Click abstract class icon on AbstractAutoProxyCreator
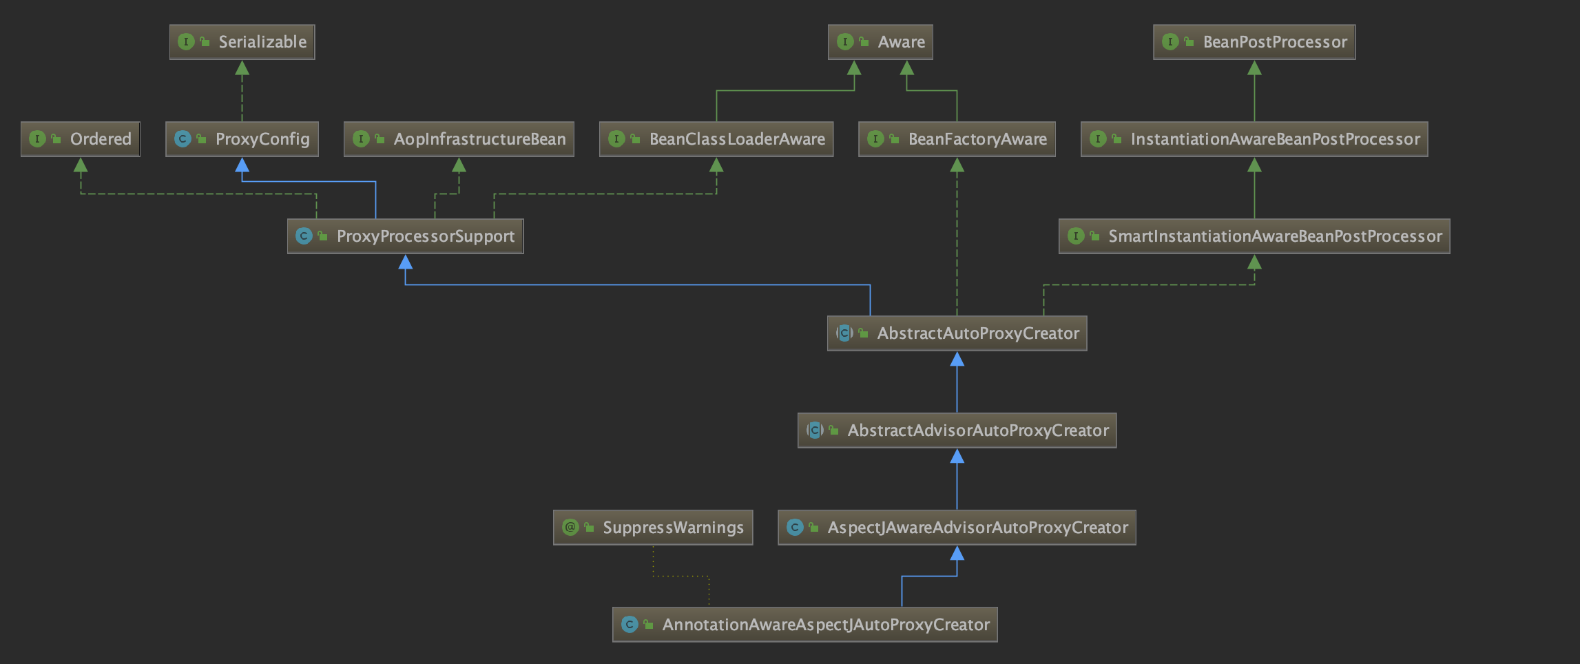This screenshot has height=664, width=1580. click(x=844, y=333)
